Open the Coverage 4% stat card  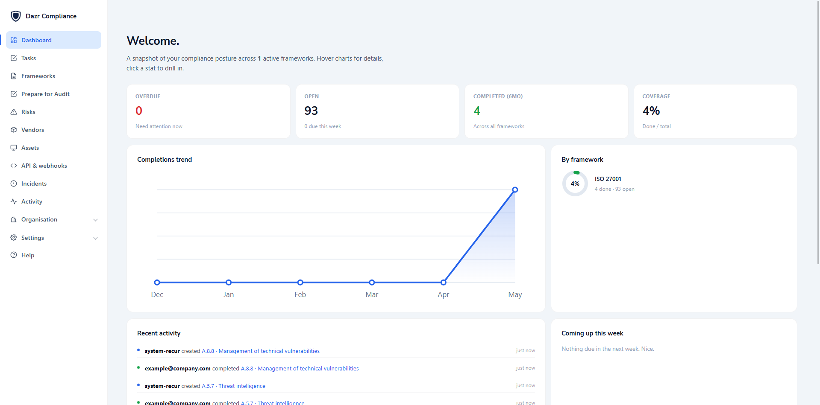click(x=715, y=111)
